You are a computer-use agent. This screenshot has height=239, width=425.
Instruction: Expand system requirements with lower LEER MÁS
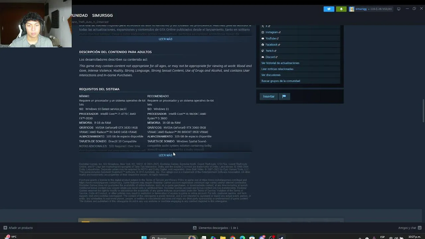click(165, 155)
